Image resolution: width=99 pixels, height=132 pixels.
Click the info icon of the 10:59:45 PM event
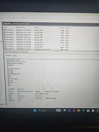5,35
